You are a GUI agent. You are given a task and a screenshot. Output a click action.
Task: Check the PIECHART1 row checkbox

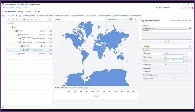(x=19, y=46)
